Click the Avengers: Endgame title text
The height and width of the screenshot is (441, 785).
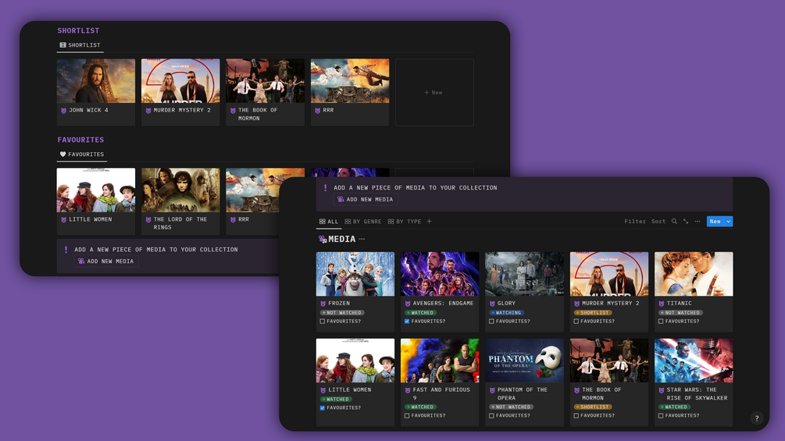[x=443, y=304]
